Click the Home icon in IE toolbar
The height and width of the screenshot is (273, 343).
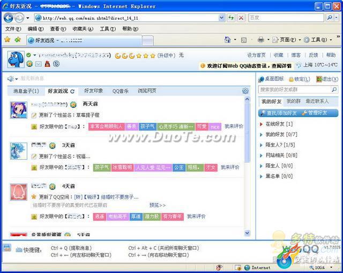click(228, 40)
